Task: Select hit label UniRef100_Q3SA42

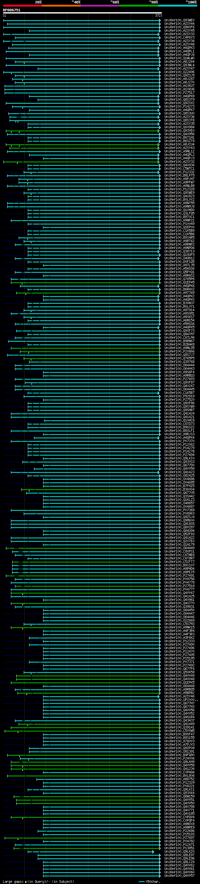Action: pos(179,496)
